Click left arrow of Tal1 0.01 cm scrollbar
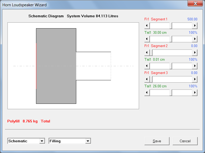205x153 pixels. click(x=147, y=66)
